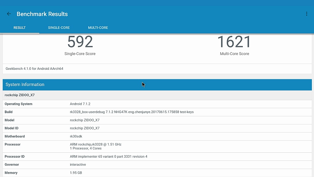Click the Processor ID row label

point(15,156)
